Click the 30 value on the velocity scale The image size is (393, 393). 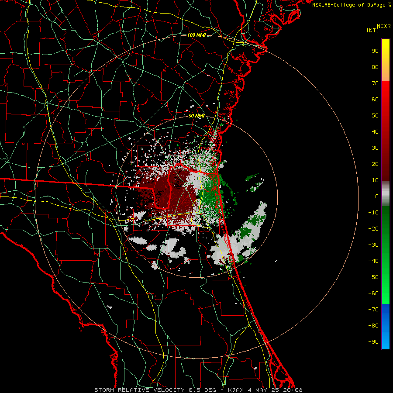tap(375, 148)
